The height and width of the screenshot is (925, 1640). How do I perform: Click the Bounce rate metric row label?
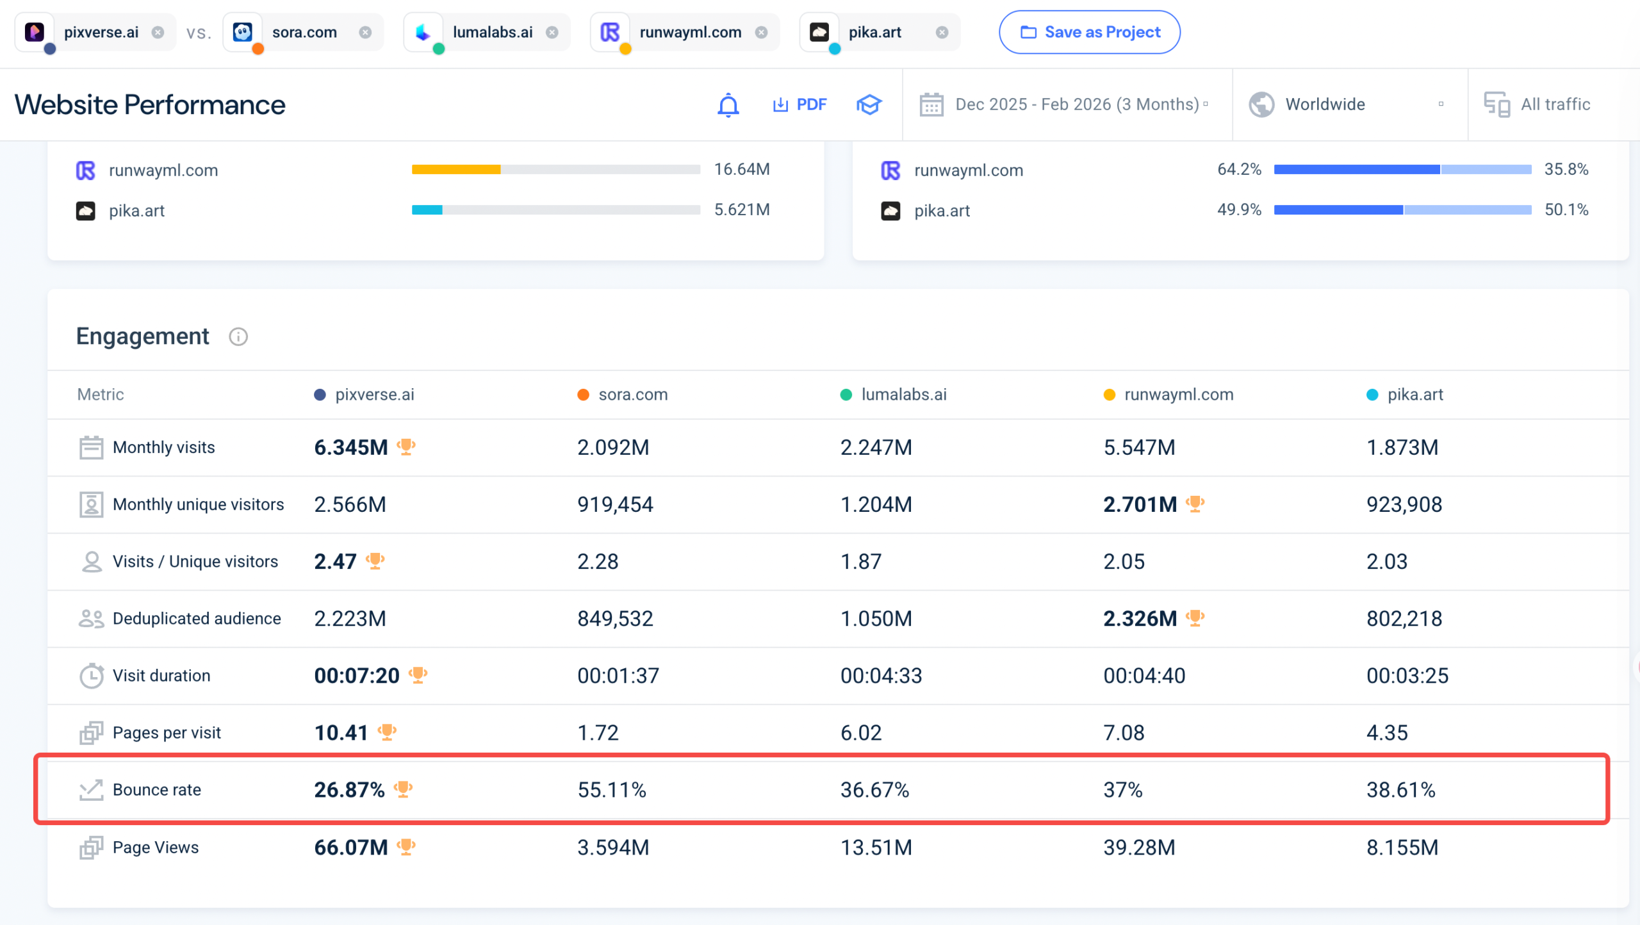pyautogui.click(x=157, y=790)
